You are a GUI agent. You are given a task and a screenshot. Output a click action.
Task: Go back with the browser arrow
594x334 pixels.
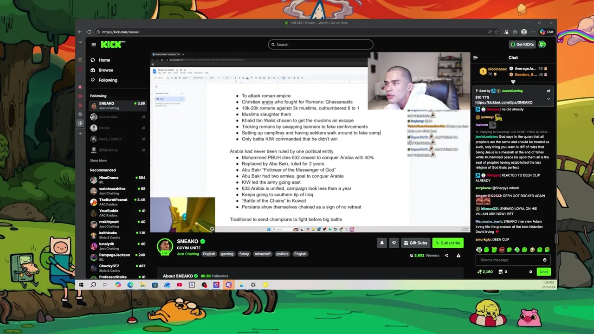click(x=80, y=32)
